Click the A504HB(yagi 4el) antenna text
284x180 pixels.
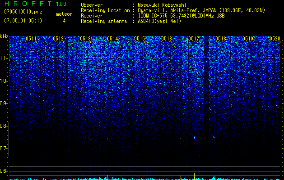(159, 21)
